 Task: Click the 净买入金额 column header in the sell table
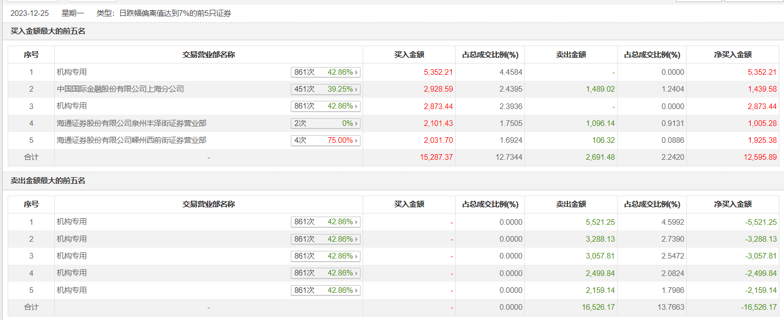coord(732,204)
